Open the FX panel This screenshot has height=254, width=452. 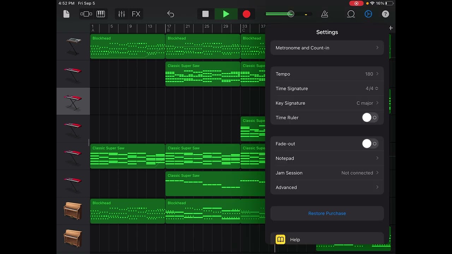(136, 14)
